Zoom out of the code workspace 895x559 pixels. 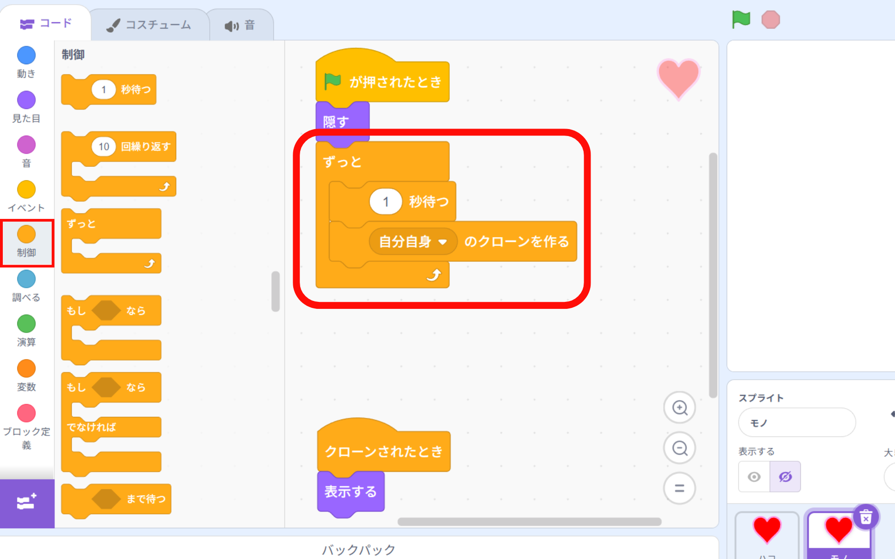coord(680,448)
